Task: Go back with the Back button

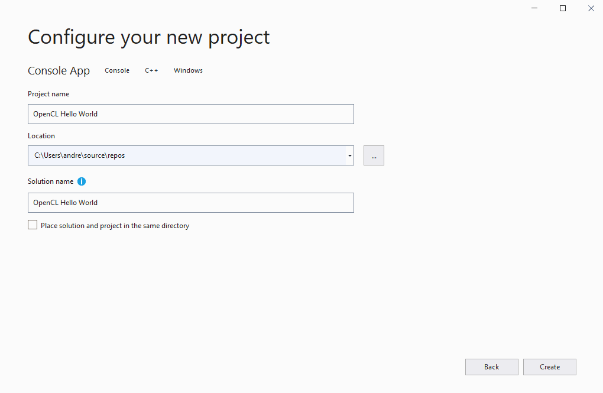Action: pyautogui.click(x=491, y=367)
